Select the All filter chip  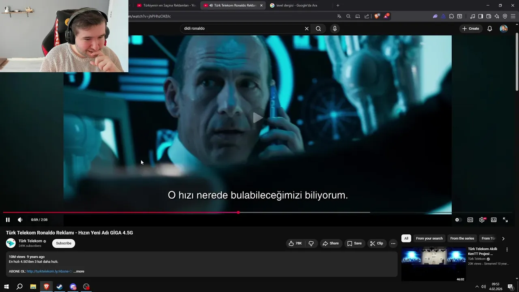coord(406,238)
